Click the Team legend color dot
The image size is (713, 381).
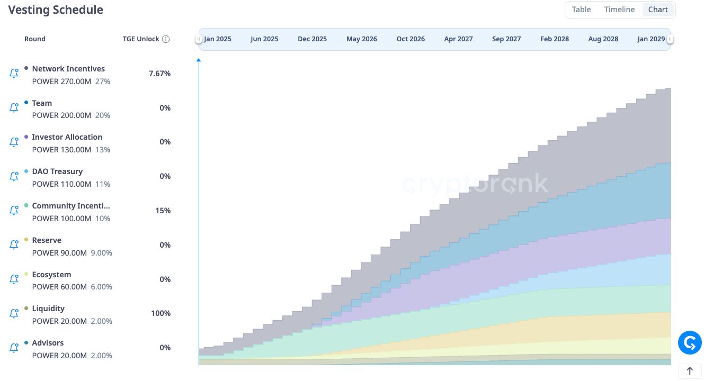[x=26, y=103]
